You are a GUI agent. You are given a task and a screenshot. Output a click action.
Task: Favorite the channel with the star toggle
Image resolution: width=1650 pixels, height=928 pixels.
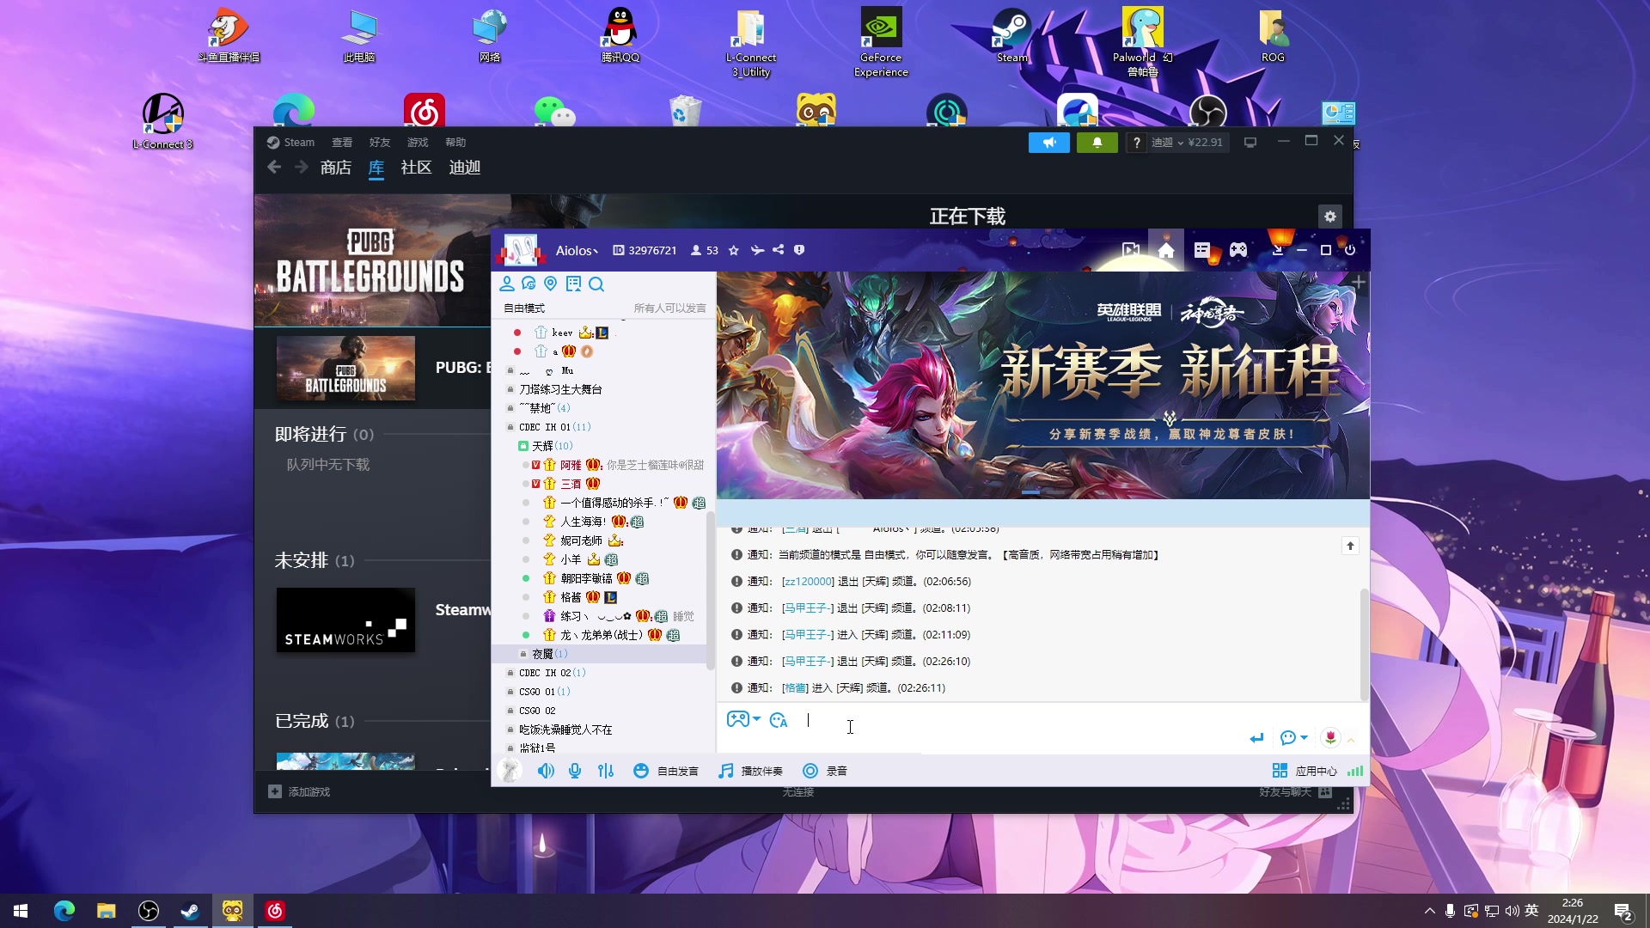[733, 250]
